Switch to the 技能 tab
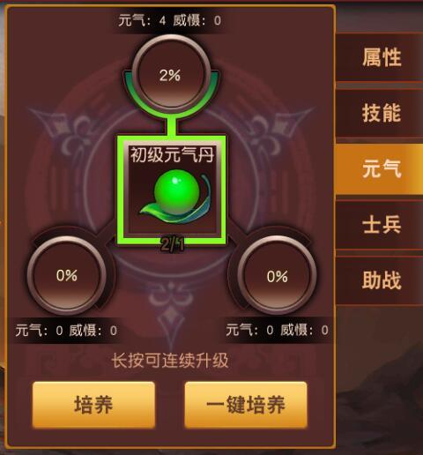 [x=380, y=113]
